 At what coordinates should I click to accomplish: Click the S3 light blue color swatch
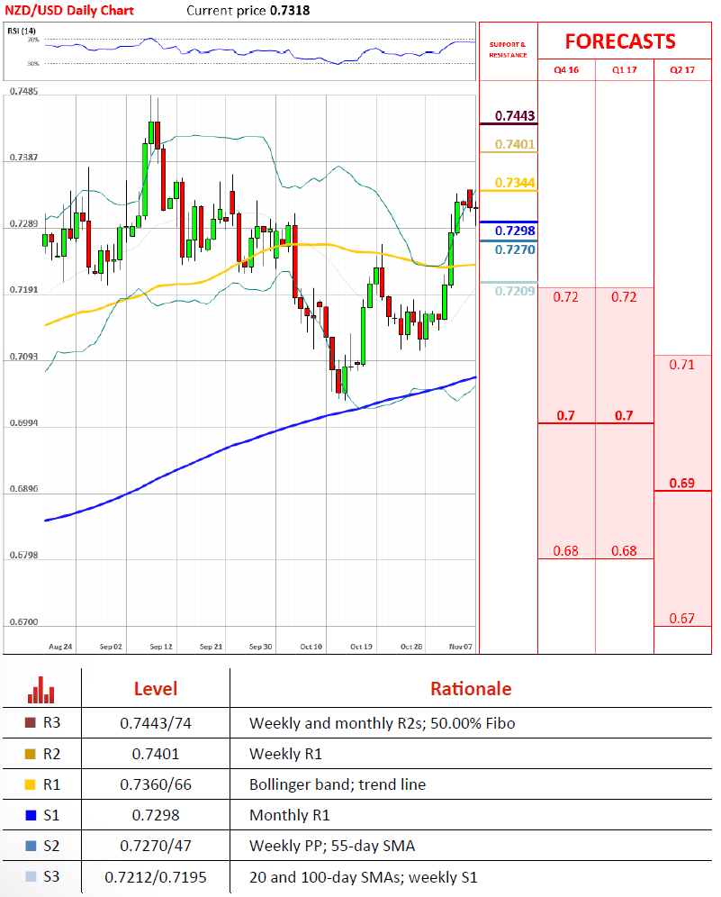31,876
